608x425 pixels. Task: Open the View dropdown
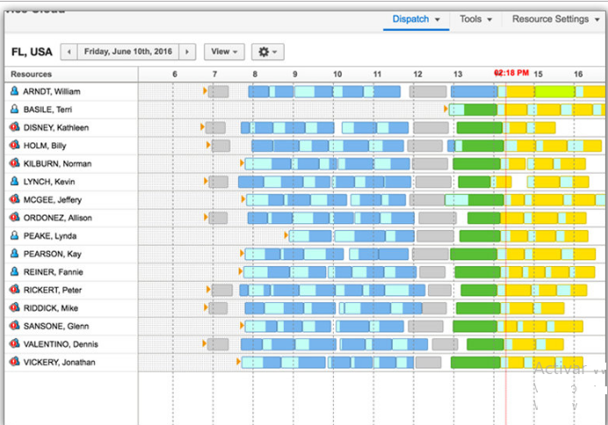tap(224, 52)
